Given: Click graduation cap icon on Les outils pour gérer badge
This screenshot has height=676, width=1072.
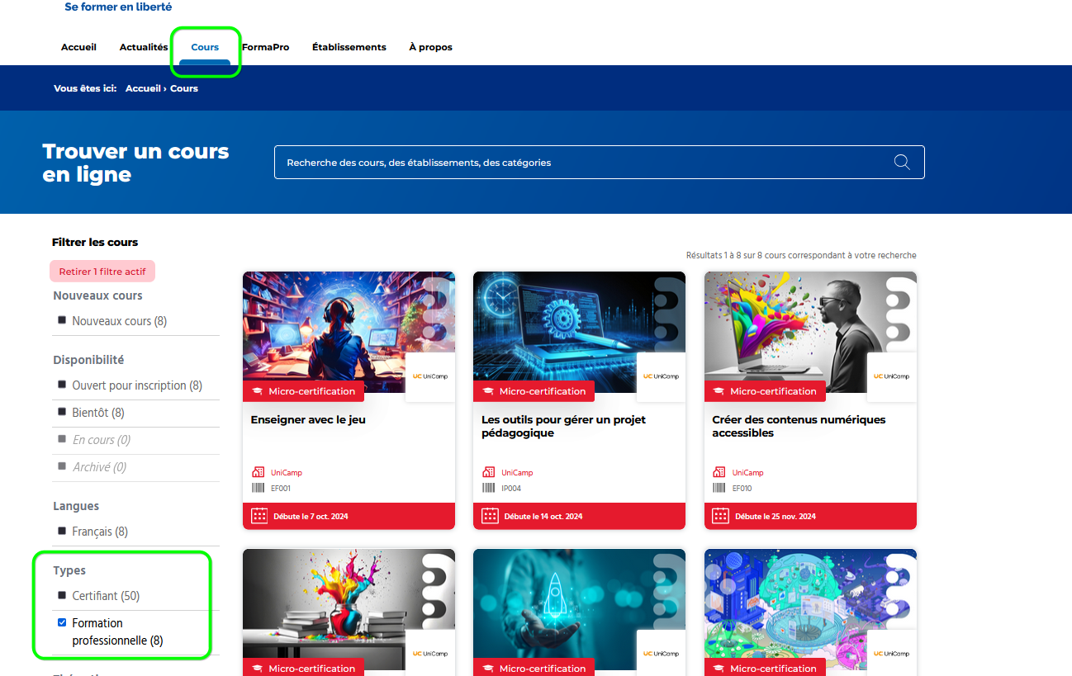Looking at the screenshot, I should 488,391.
